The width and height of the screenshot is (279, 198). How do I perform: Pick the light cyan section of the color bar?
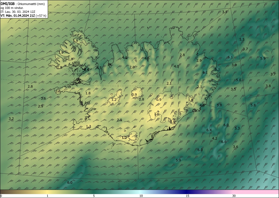pos(140,192)
